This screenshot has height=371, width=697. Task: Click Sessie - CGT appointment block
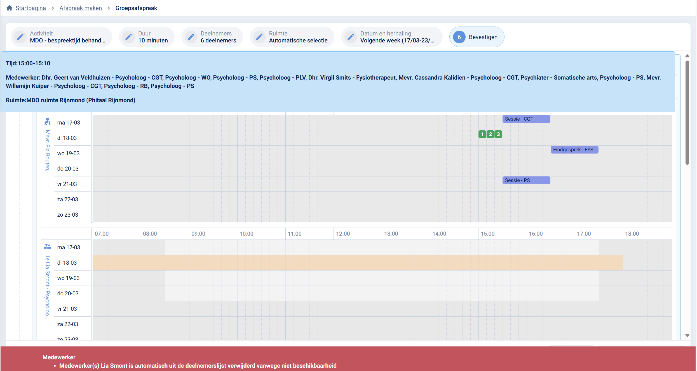pos(526,119)
